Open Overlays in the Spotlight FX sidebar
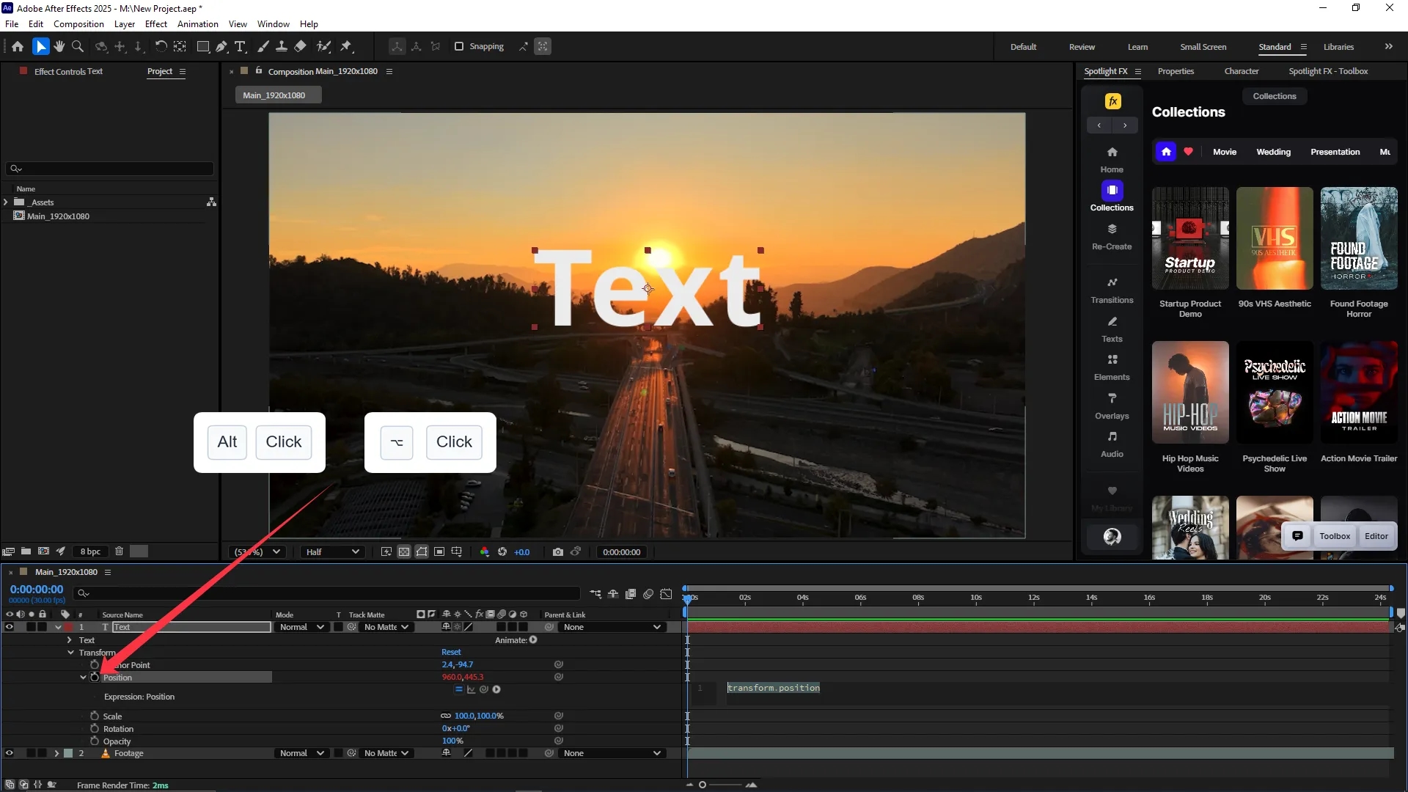 tap(1112, 406)
